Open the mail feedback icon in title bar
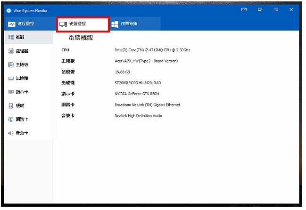 pos(244,10)
